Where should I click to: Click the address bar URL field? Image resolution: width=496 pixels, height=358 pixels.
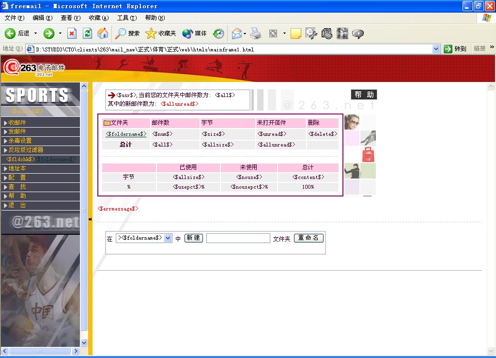point(233,49)
